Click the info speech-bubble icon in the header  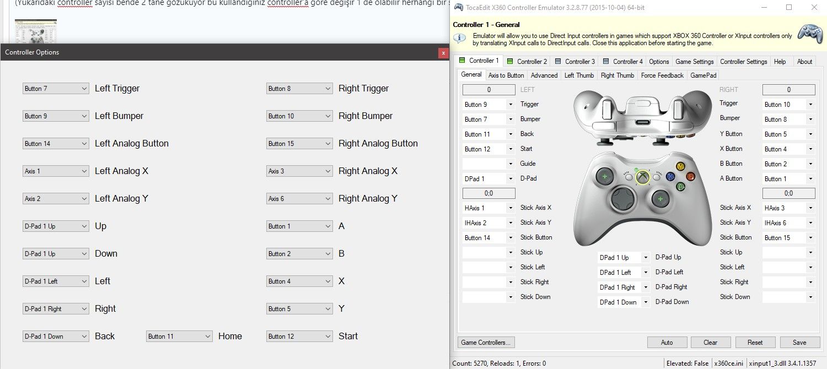point(459,38)
